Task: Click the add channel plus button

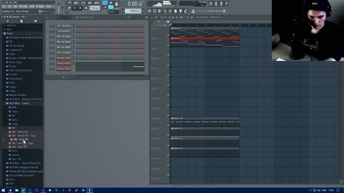Action: point(63,77)
